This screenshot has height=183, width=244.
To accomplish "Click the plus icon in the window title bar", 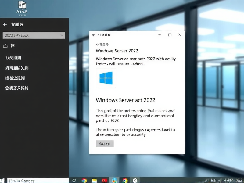I will (x=160, y=35).
